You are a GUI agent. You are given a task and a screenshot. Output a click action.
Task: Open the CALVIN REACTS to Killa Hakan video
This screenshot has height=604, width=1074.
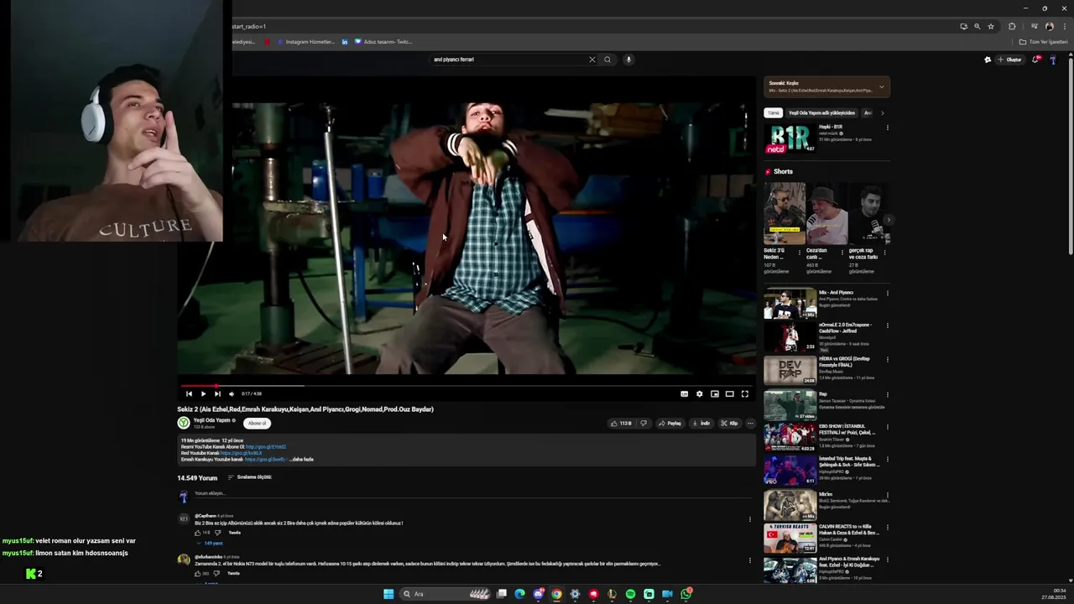tap(790, 538)
